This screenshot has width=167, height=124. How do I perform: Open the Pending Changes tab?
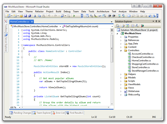pos(21,113)
